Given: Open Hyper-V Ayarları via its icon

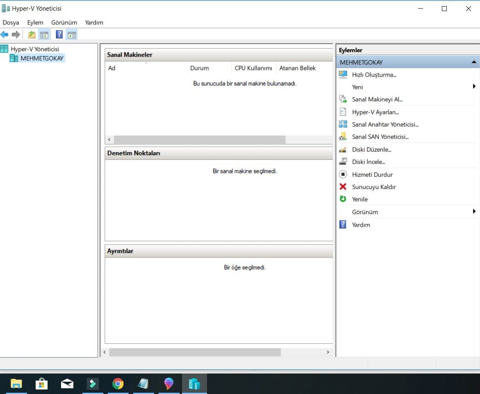Looking at the screenshot, I should coord(343,112).
